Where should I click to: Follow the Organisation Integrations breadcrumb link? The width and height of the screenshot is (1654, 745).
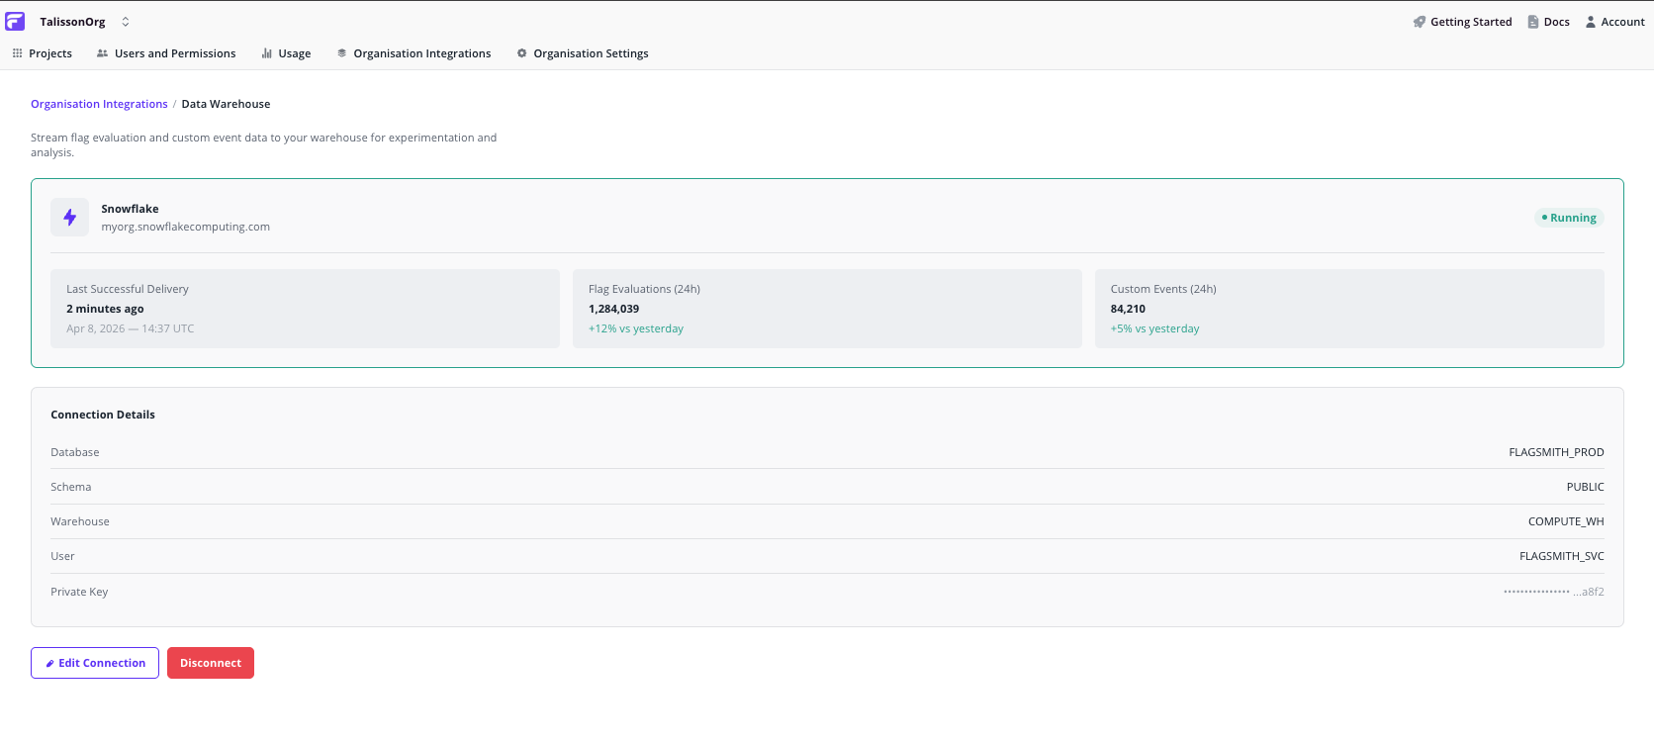[x=99, y=104]
